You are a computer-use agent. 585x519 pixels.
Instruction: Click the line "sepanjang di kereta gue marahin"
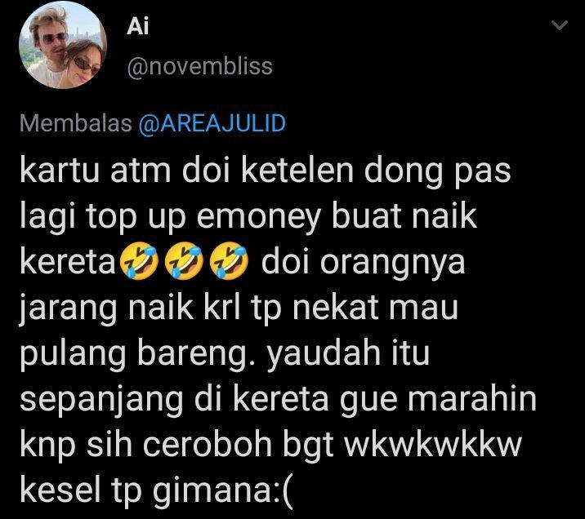278,399
